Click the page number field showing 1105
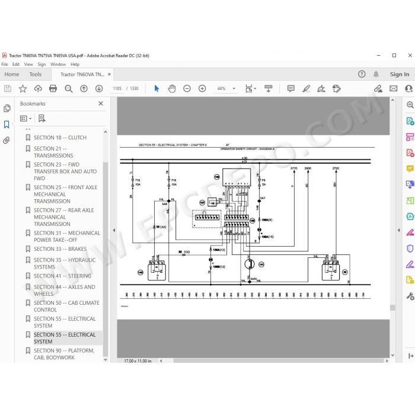This screenshot has width=415, height=415. click(x=117, y=88)
